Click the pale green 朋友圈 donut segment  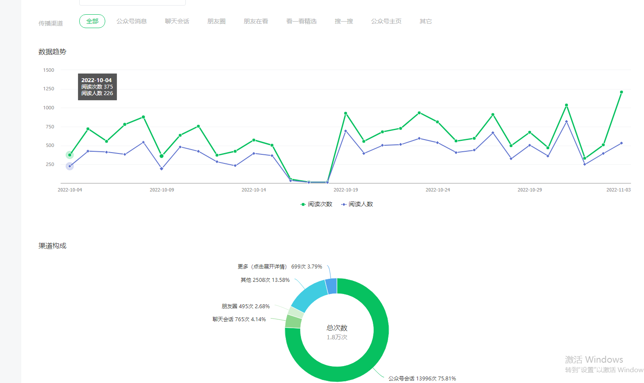296,312
